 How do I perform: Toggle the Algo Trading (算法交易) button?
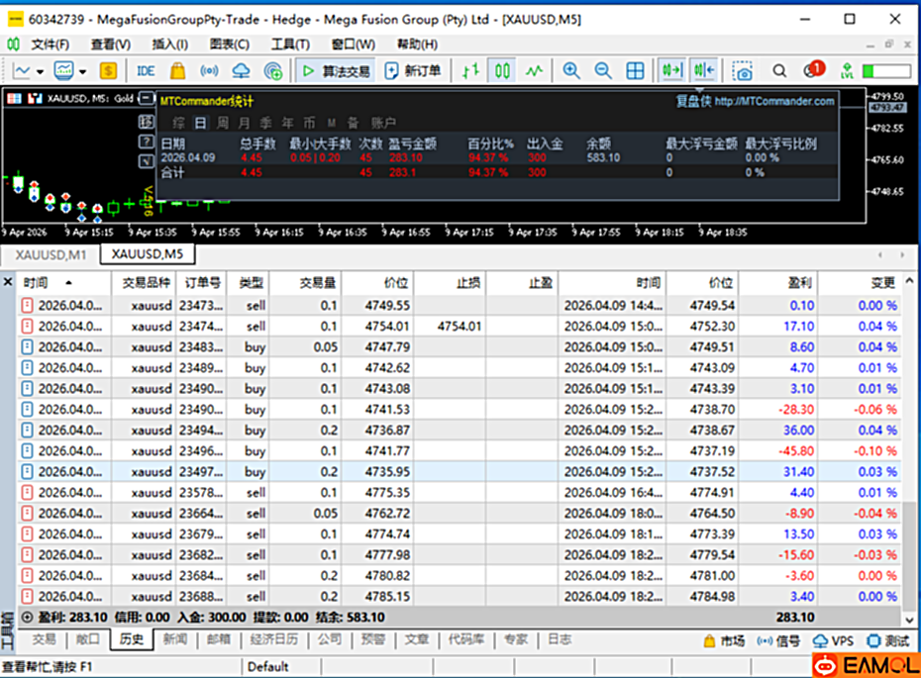[x=336, y=70]
